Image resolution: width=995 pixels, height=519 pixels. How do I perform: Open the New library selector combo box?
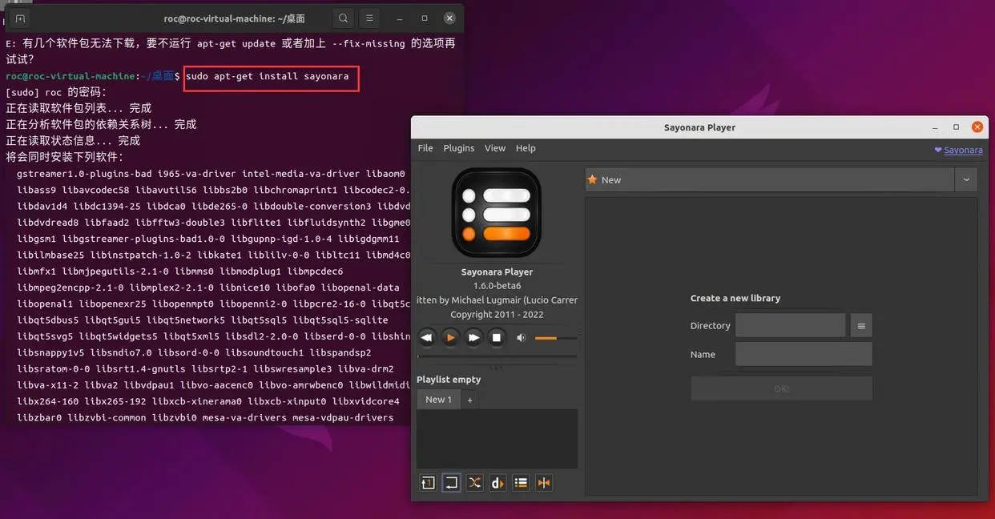pyautogui.click(x=770, y=179)
